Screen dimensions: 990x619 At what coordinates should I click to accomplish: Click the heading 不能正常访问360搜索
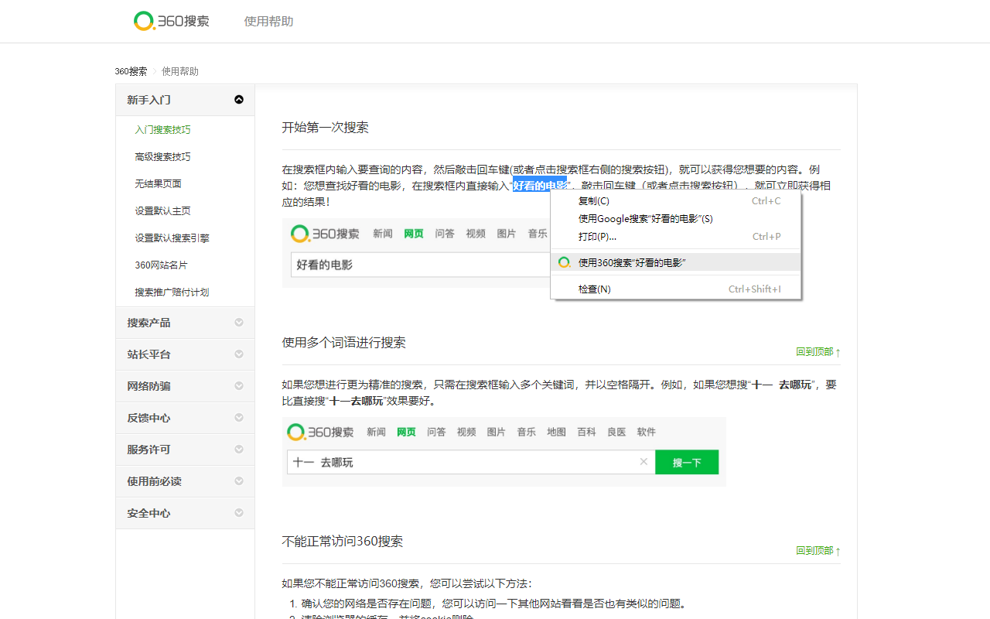pos(342,541)
